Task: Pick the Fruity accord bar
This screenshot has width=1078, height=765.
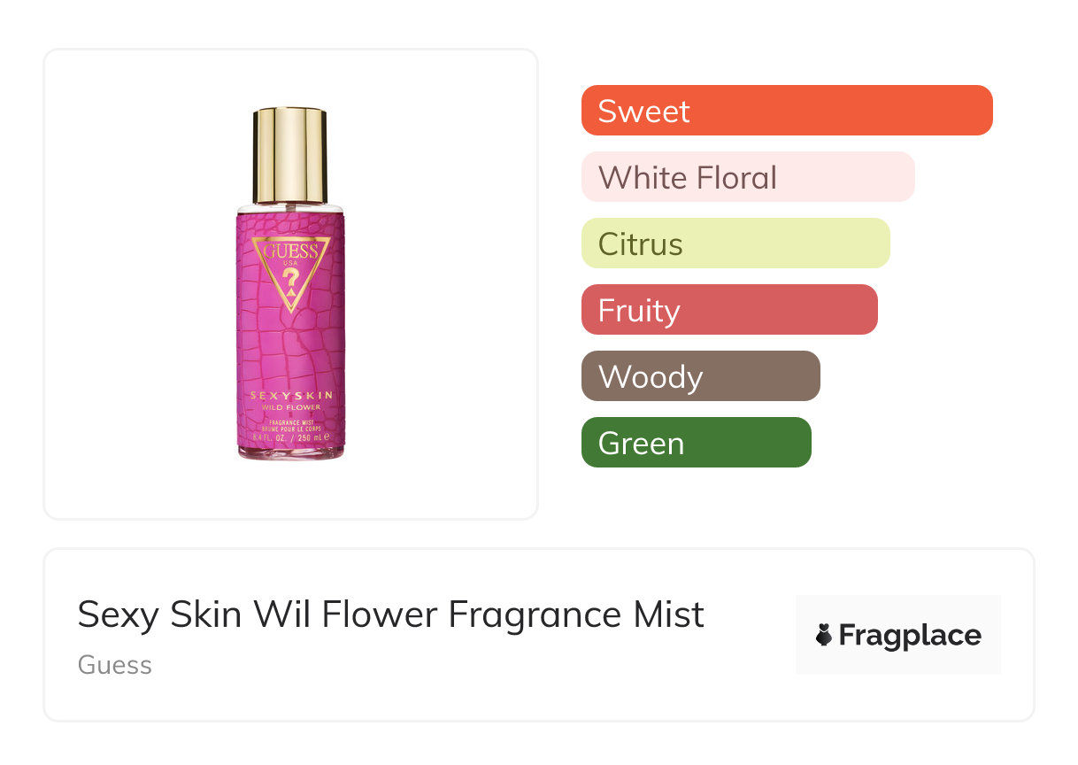Action: 729,310
